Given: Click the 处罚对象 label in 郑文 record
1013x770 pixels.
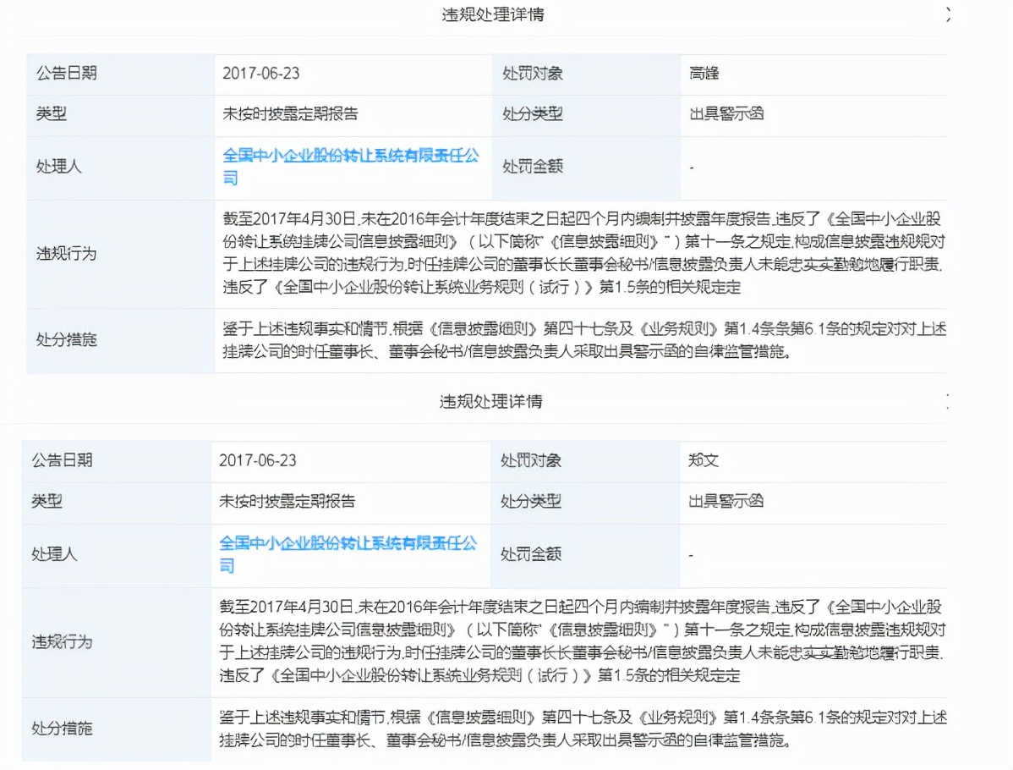Looking at the screenshot, I should point(530,460).
